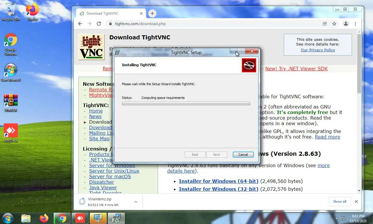Close the Download TightVNC tab

[x=141, y=13]
